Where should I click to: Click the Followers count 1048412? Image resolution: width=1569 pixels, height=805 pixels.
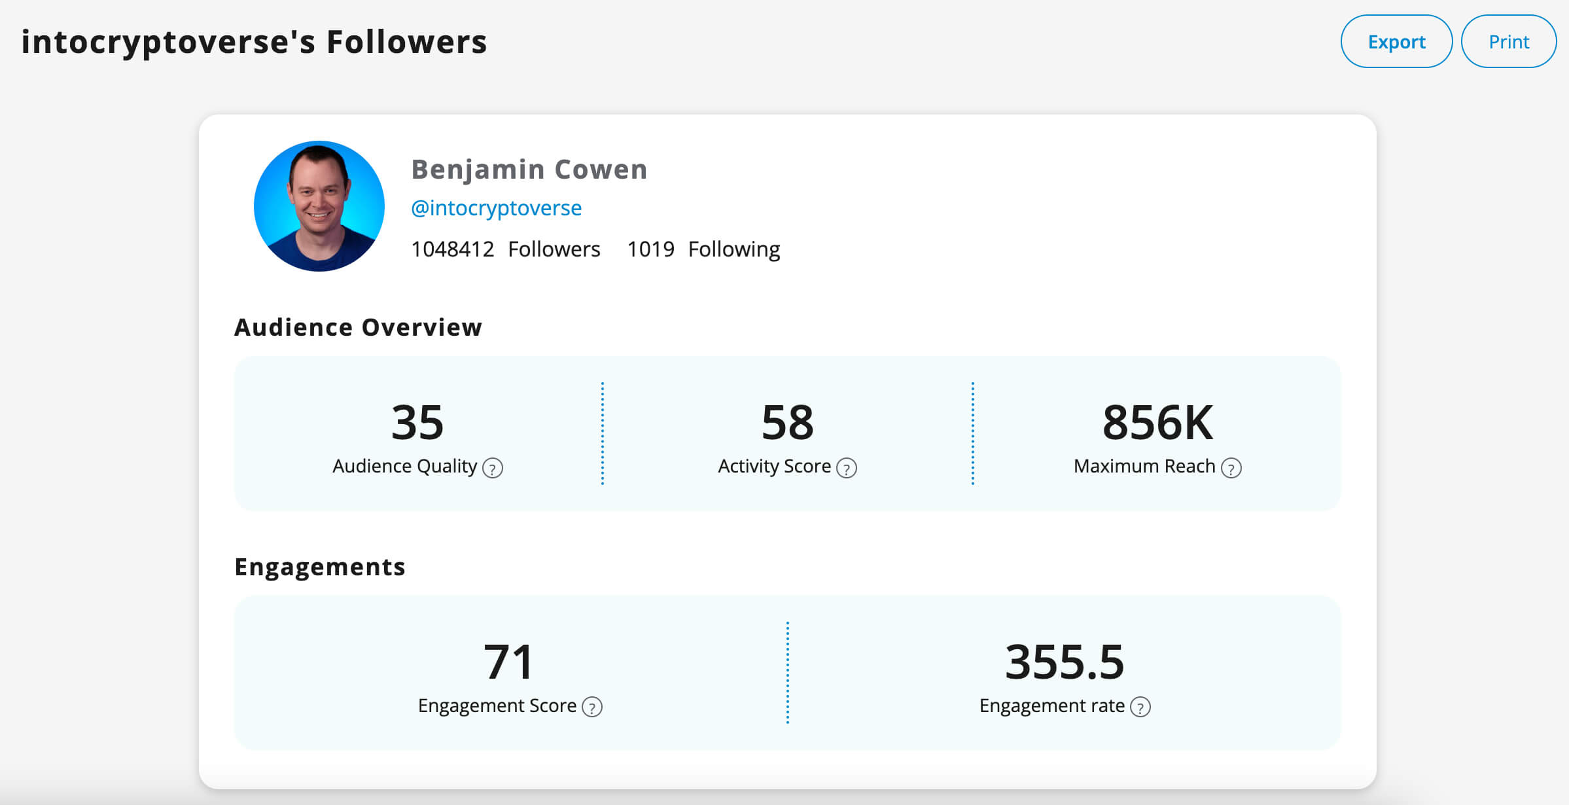[453, 249]
